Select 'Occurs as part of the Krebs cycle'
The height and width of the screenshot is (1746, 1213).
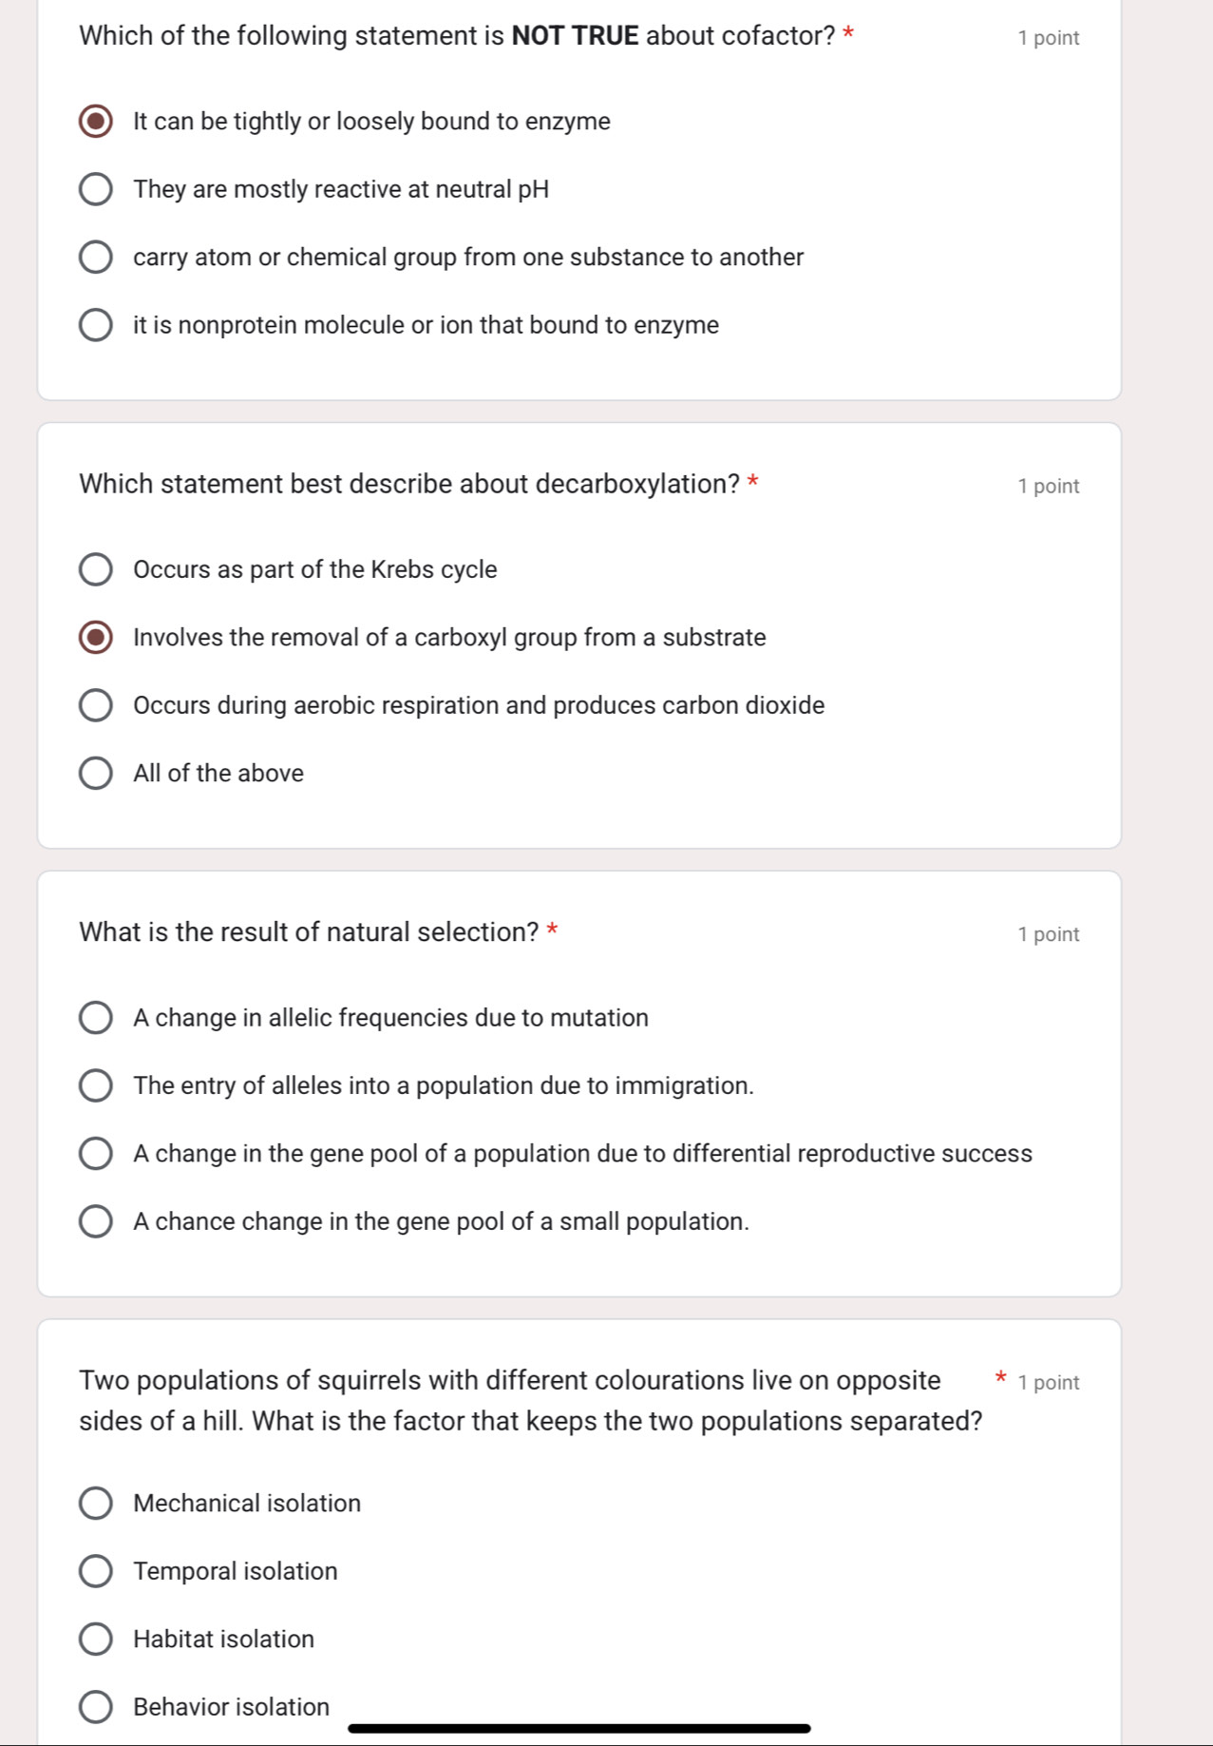click(95, 569)
